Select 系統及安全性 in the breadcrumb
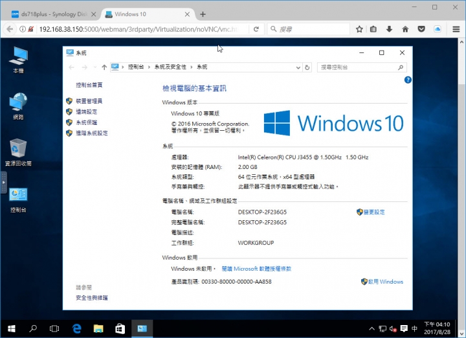466x338 pixels. pos(170,67)
